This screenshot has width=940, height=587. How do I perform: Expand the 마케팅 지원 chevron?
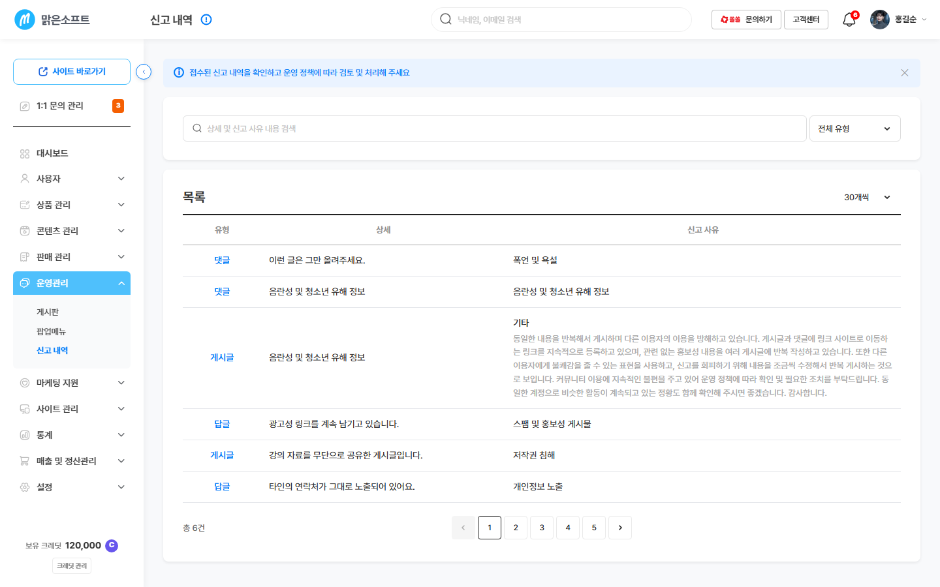point(121,383)
